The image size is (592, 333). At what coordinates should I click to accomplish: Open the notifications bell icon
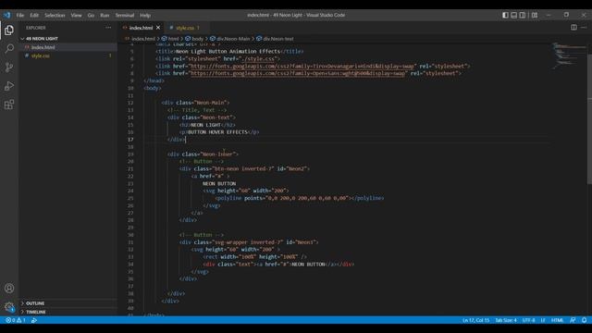tap(584, 320)
